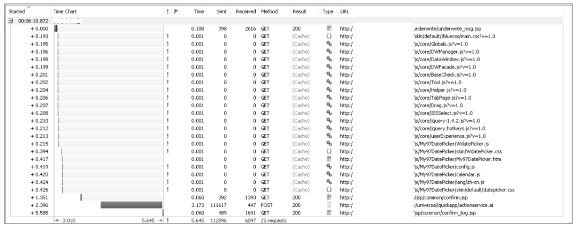Screen dimensions: 579x230
Task: Click the warning (!) column header
Action: 168,11
